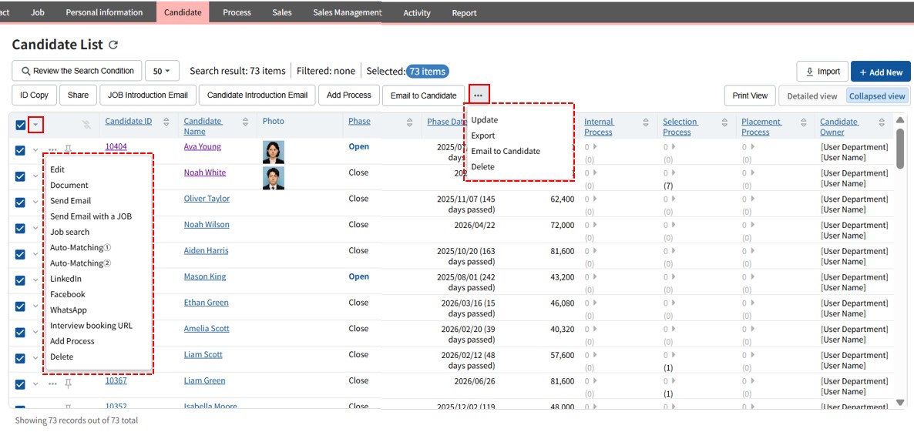Click the Add New button
This screenshot has width=914, height=432.
click(880, 72)
